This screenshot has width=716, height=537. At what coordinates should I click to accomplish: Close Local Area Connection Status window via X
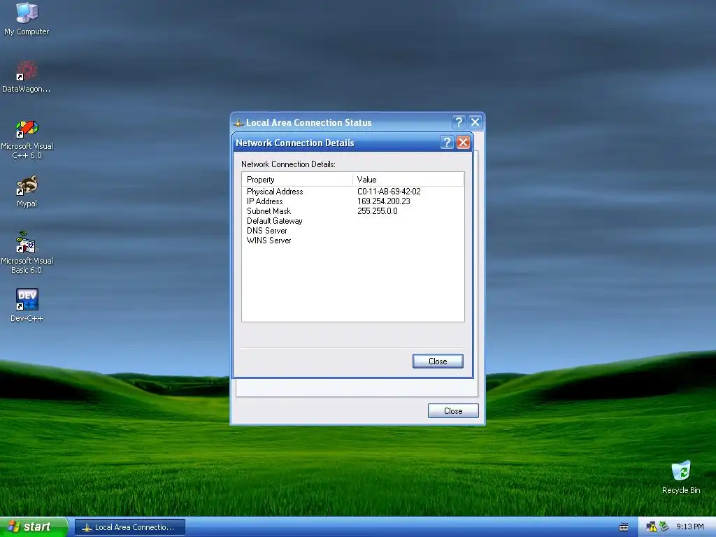[475, 122]
